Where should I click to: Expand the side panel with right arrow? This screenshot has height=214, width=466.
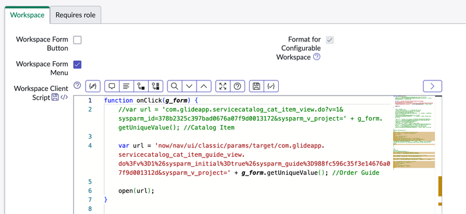(x=432, y=86)
